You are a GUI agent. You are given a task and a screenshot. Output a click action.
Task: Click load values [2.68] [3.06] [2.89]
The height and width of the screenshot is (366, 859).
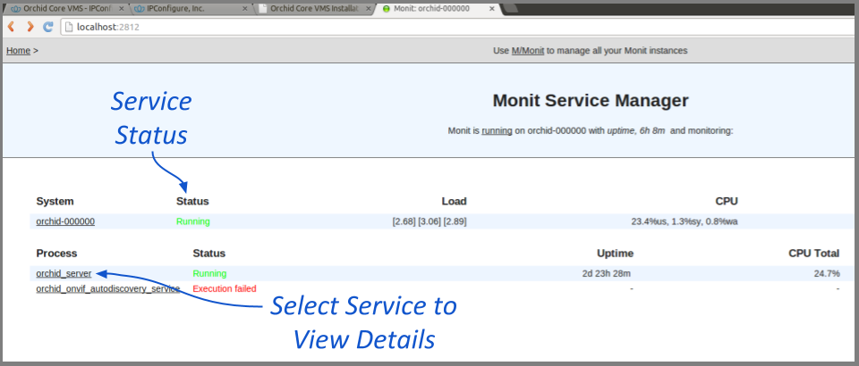[x=429, y=221]
